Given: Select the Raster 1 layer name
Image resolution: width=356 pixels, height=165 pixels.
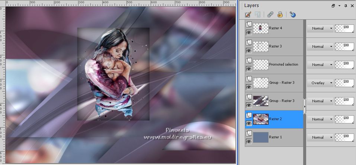Looking at the screenshot, I should point(275,137).
